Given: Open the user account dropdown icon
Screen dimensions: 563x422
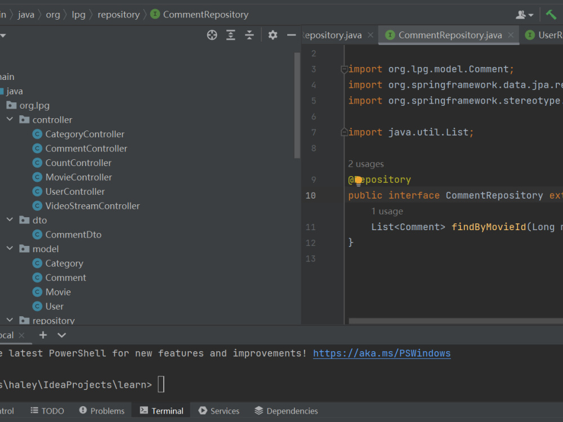Looking at the screenshot, I should tap(524, 15).
